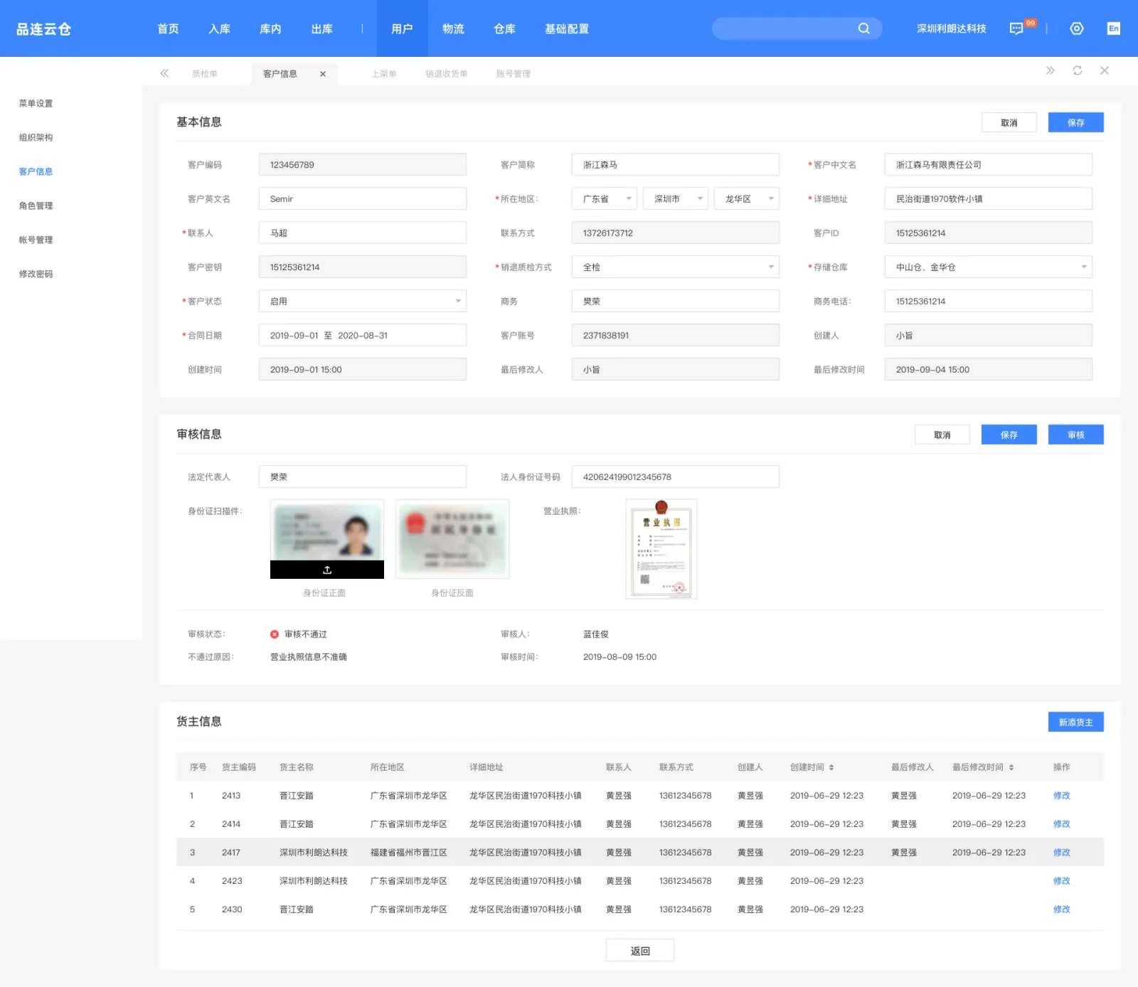Open the 物流 menu

click(454, 29)
